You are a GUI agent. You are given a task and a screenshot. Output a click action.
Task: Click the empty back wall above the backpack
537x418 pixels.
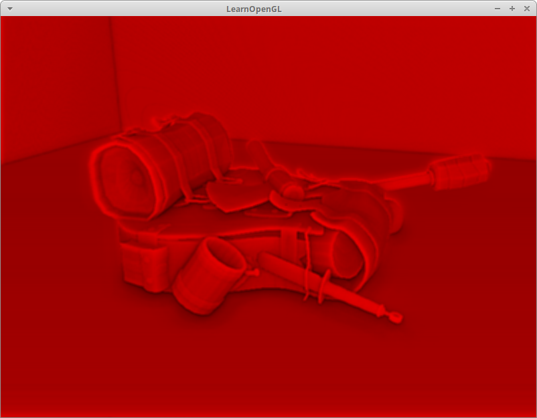301,74
